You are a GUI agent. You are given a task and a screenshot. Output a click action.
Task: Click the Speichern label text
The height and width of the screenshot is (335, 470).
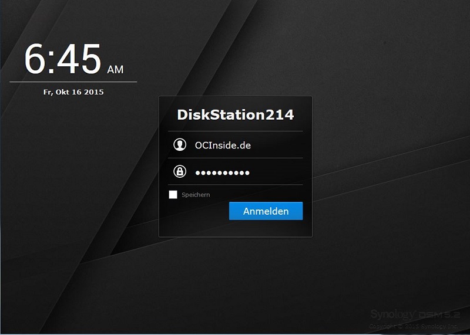(196, 195)
